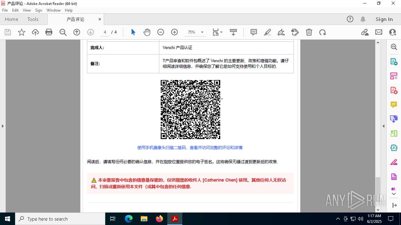This screenshot has width=401, height=225.
Task: Click the page number input field
Action: click(x=105, y=32)
